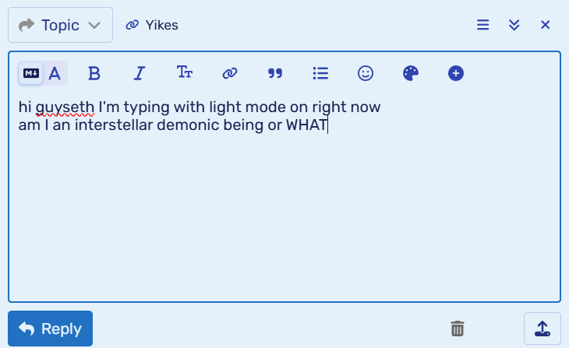Insert a hyperlink from toolbar
Viewport: 569px width, 348px height.
230,73
